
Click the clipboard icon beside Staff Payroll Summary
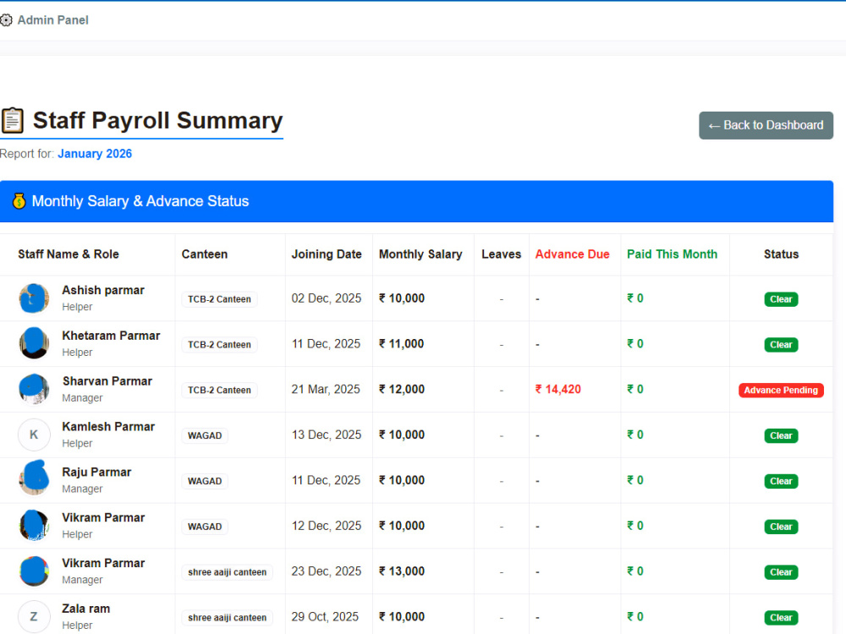tap(13, 120)
